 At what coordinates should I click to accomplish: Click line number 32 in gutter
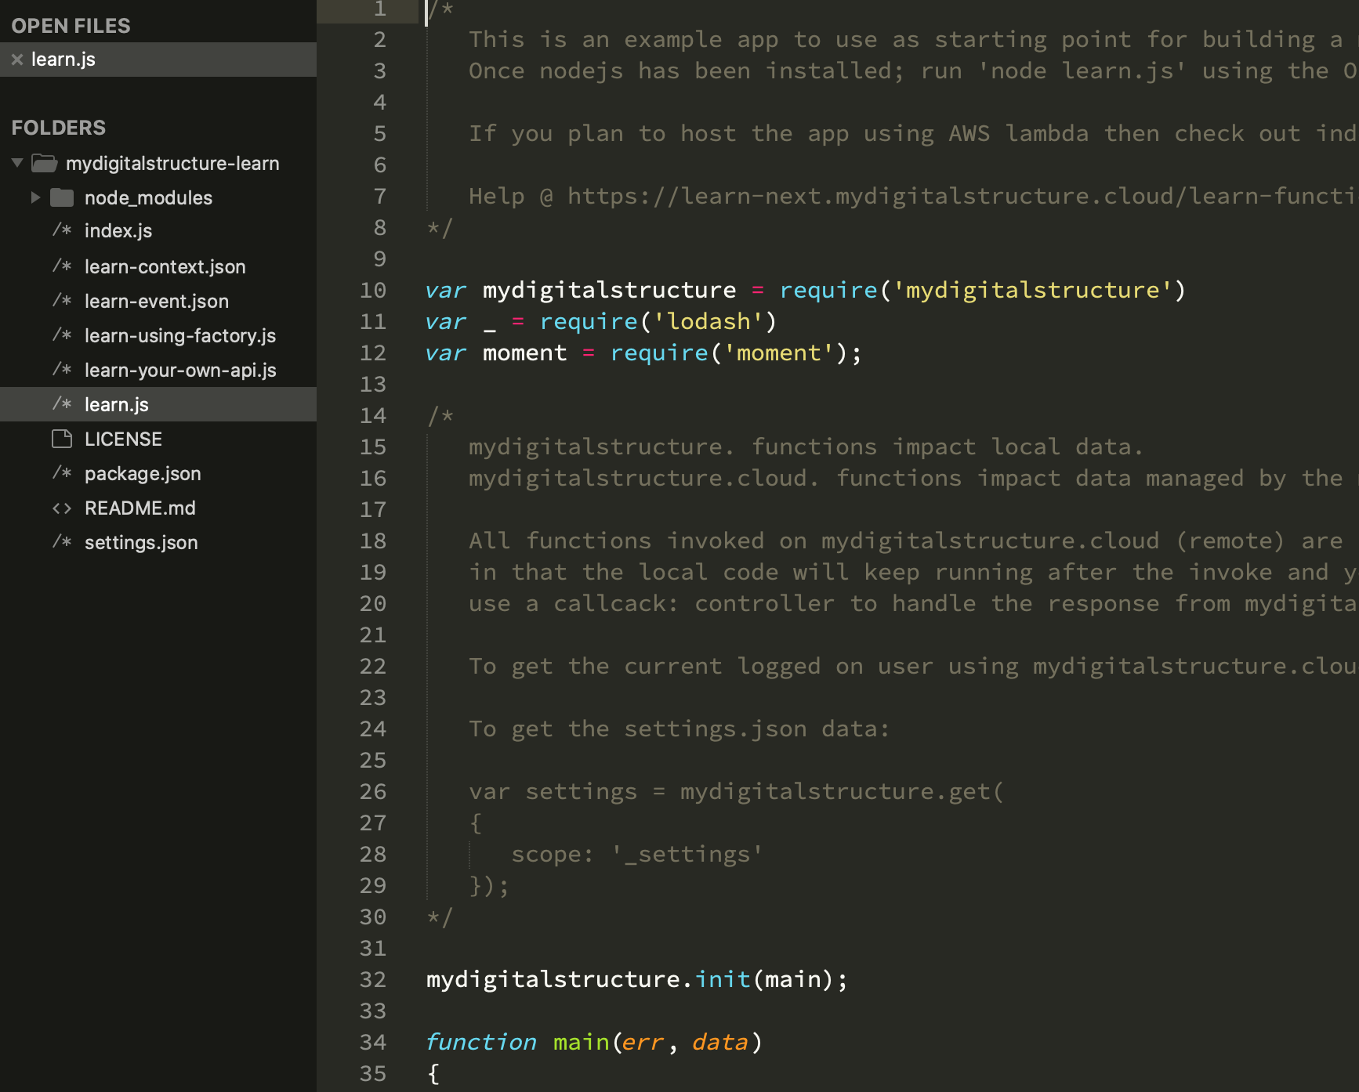[373, 980]
